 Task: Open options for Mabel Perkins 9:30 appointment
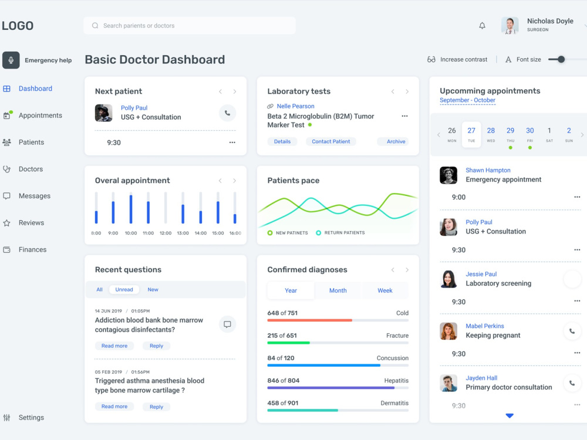[x=577, y=353]
